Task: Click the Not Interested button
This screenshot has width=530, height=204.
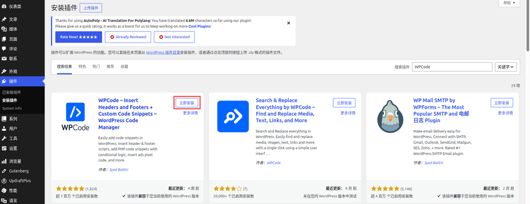Action: (174, 37)
